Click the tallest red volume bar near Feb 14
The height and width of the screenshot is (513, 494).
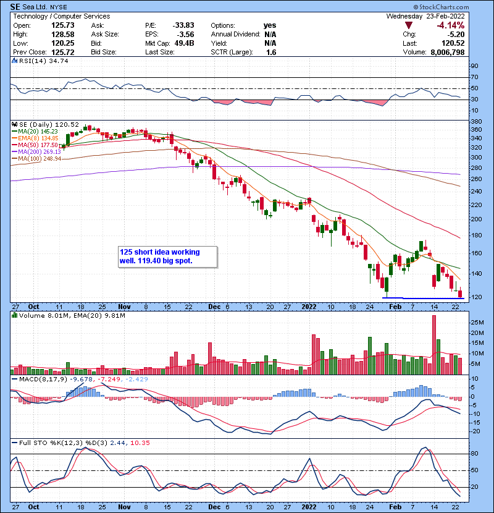coord(434,345)
